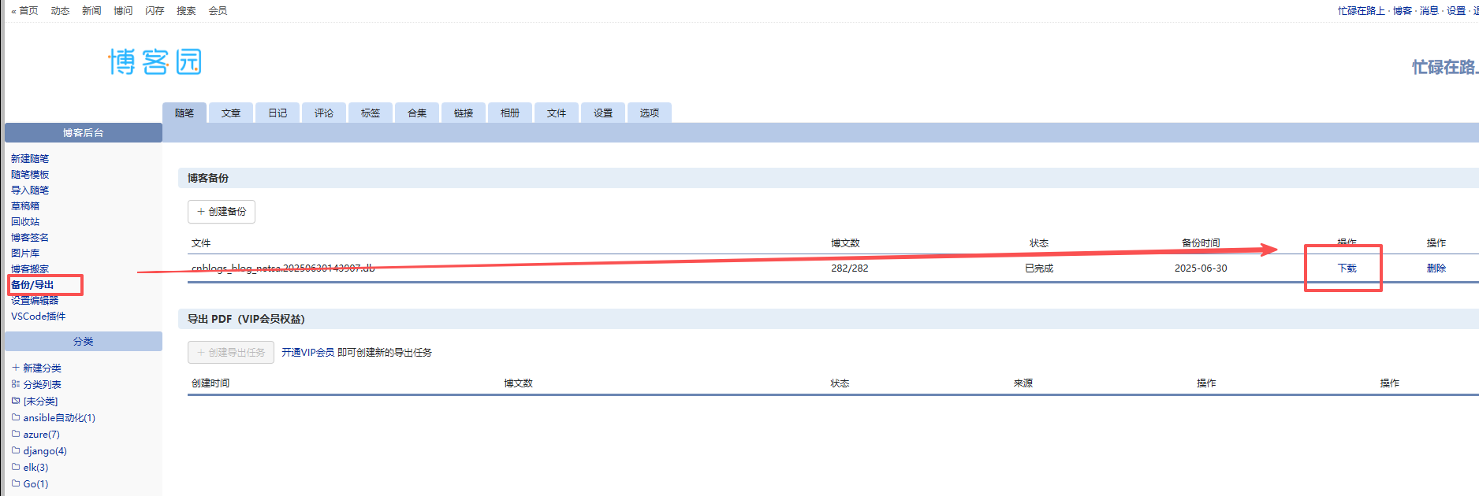Click the list icon beside 分类列表

(x=16, y=384)
